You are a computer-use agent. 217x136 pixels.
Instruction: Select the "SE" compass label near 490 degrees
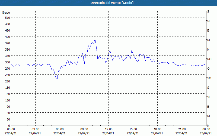[209, 21]
